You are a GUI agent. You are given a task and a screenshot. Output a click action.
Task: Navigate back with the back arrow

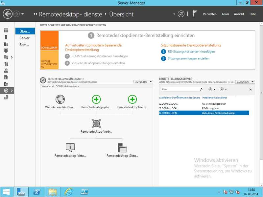point(8,14)
